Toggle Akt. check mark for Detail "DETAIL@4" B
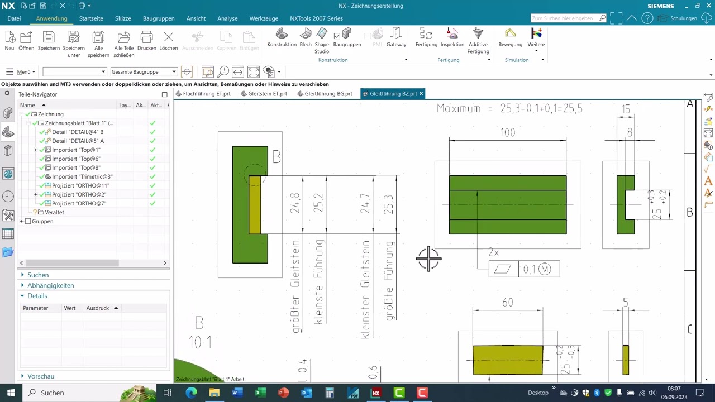This screenshot has height=402, width=715. click(x=152, y=132)
